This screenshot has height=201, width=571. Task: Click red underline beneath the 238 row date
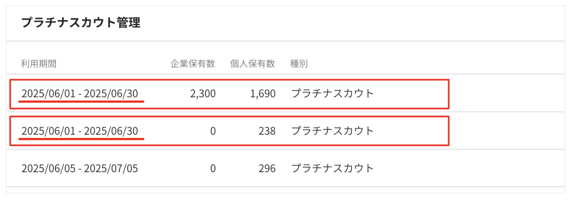point(81,139)
